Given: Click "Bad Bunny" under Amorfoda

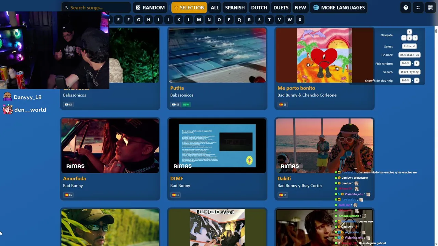Looking at the screenshot, I should tap(73, 186).
